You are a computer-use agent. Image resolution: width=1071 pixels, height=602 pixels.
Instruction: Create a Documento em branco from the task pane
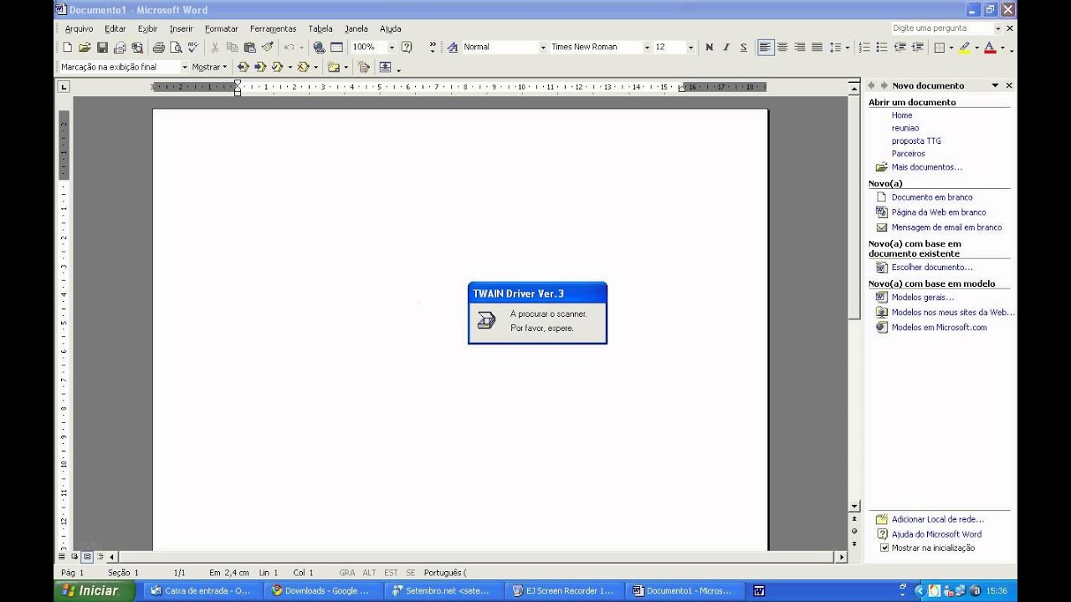[931, 197]
